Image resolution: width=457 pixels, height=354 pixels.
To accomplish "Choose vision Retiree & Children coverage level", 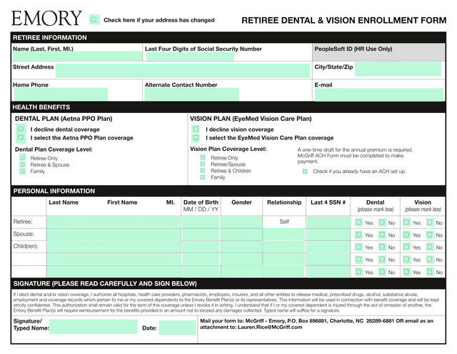I will pos(203,171).
